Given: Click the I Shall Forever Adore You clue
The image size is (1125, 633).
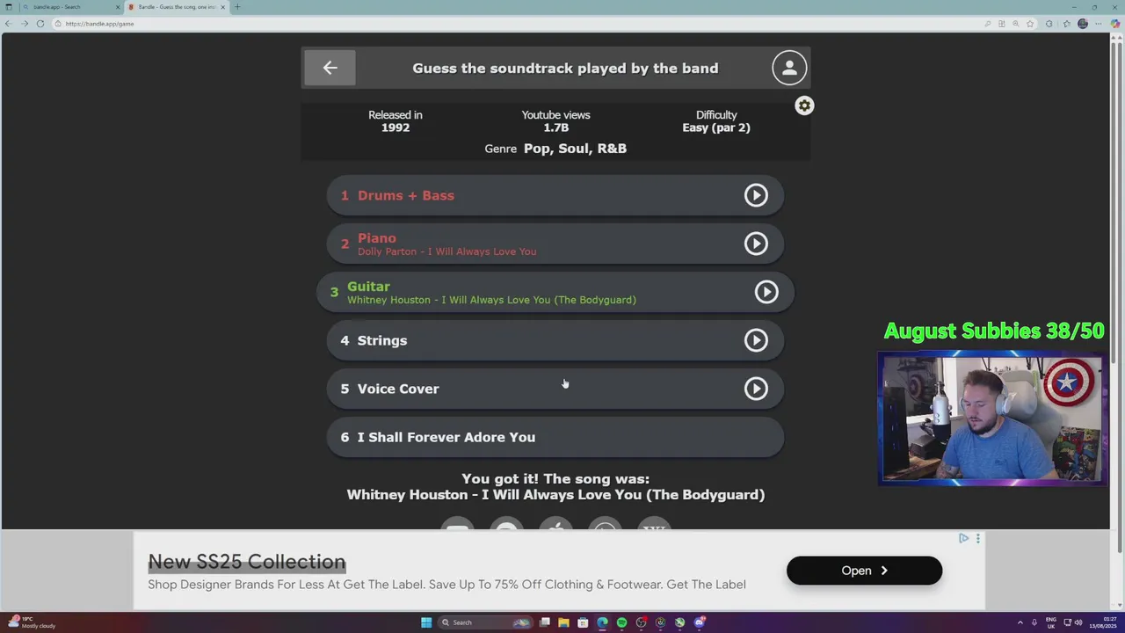Looking at the screenshot, I should click(555, 437).
